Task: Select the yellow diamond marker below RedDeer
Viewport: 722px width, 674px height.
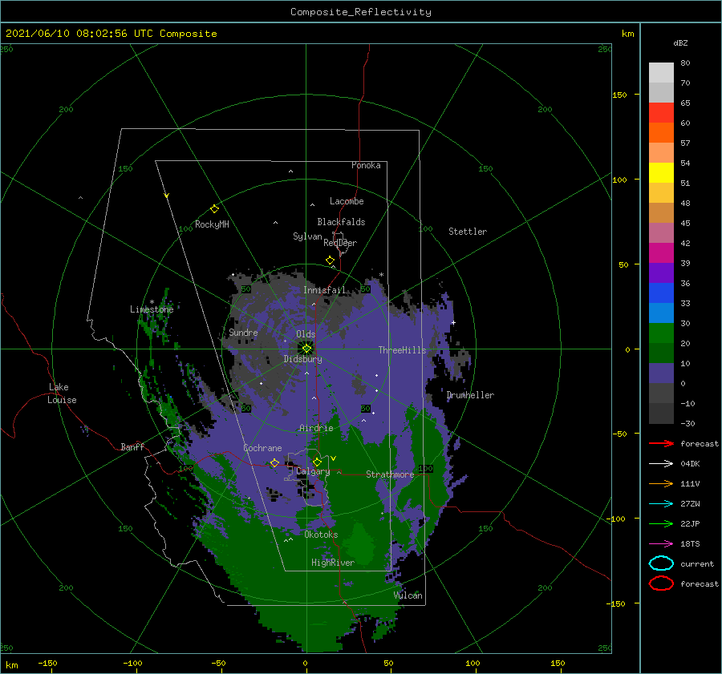Action: click(331, 260)
